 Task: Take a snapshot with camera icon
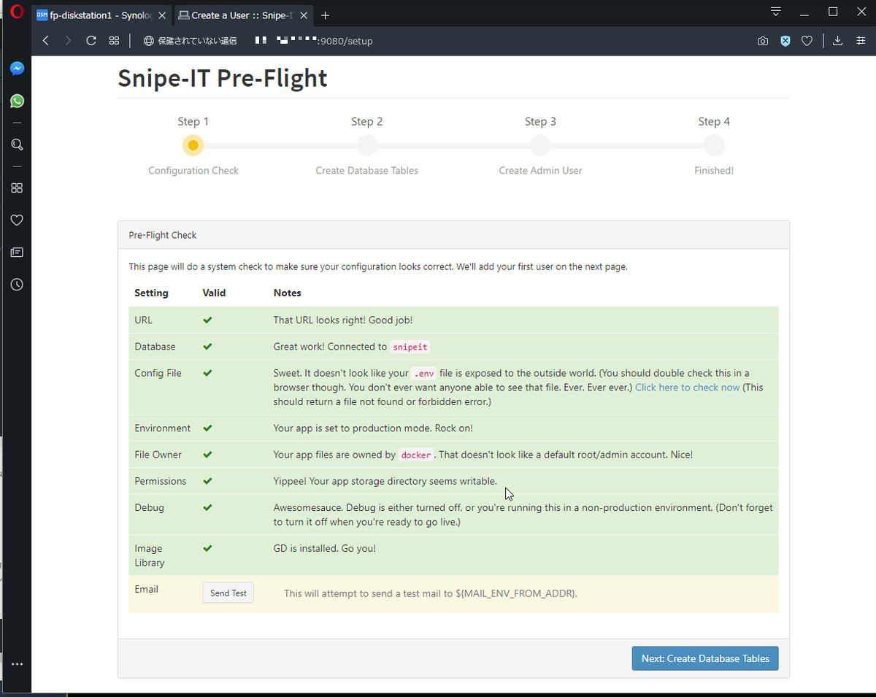tap(763, 41)
